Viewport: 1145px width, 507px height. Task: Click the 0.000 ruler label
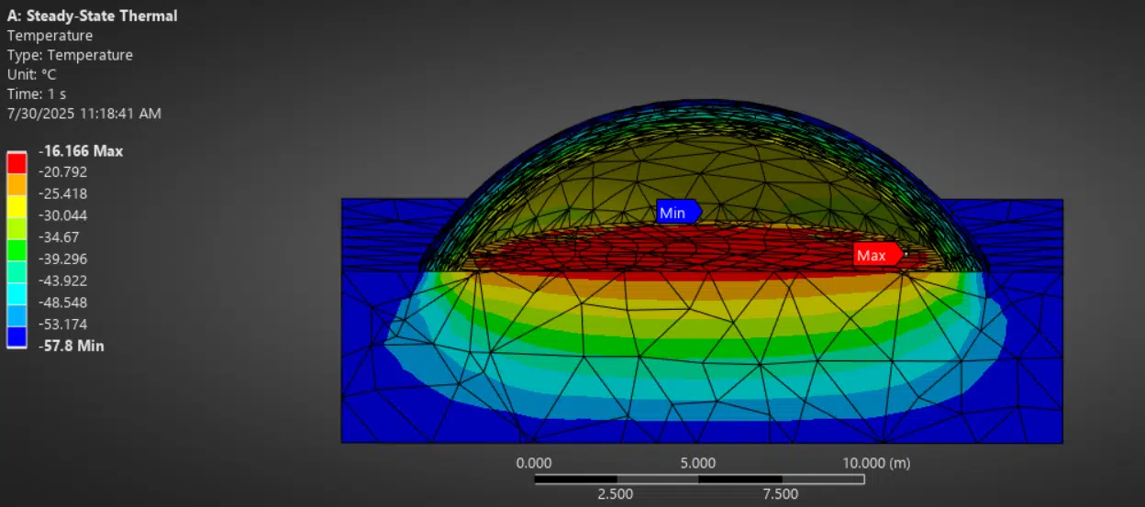[x=534, y=463]
